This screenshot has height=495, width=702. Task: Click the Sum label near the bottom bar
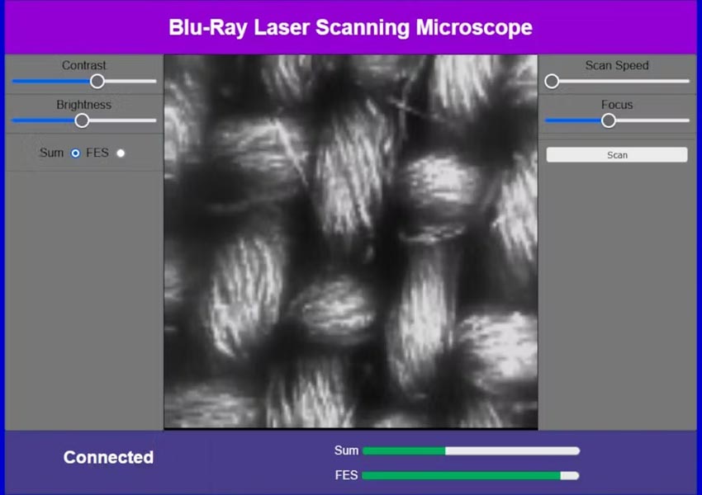346,450
